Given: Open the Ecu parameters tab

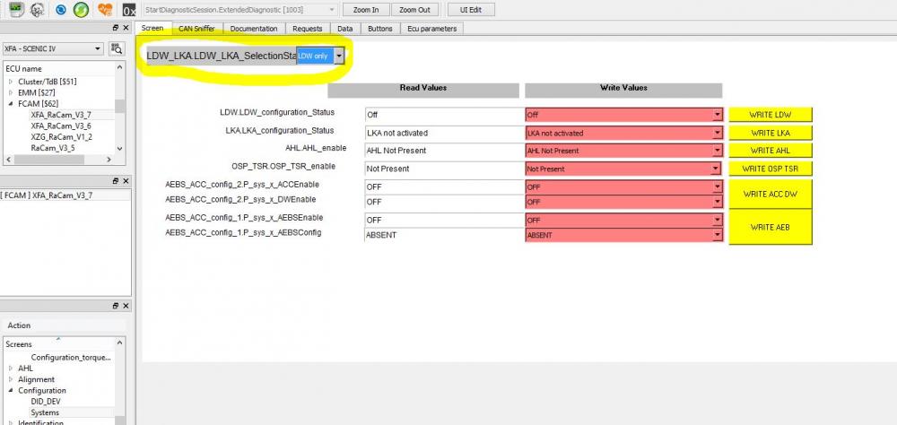Looking at the screenshot, I should click(432, 29).
